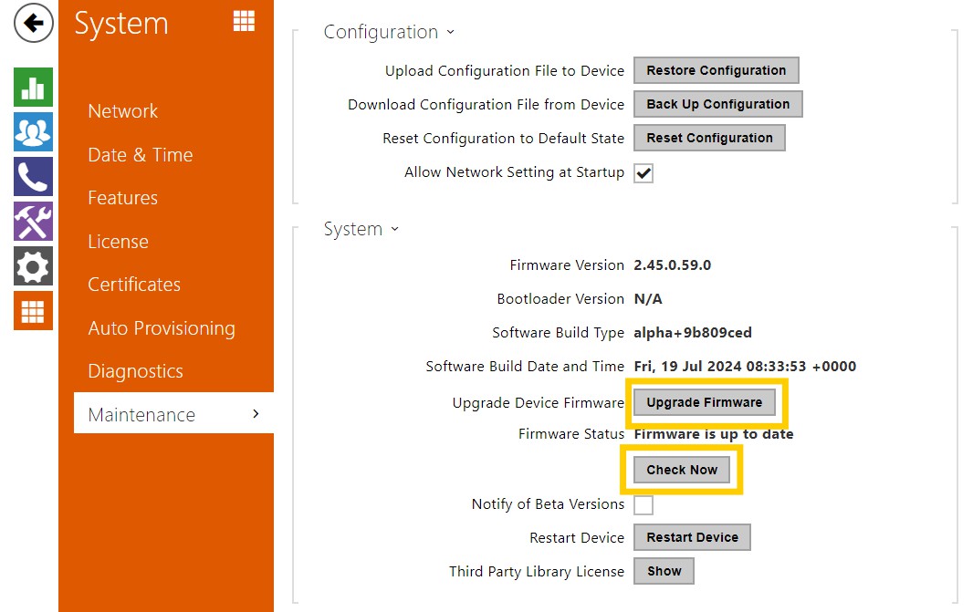This screenshot has height=612, width=973.
Task: Open the System gear icon
Action: click(33, 266)
